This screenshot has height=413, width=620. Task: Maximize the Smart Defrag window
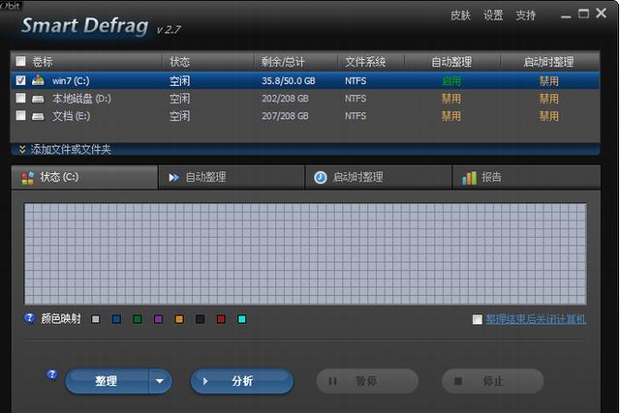(x=583, y=14)
